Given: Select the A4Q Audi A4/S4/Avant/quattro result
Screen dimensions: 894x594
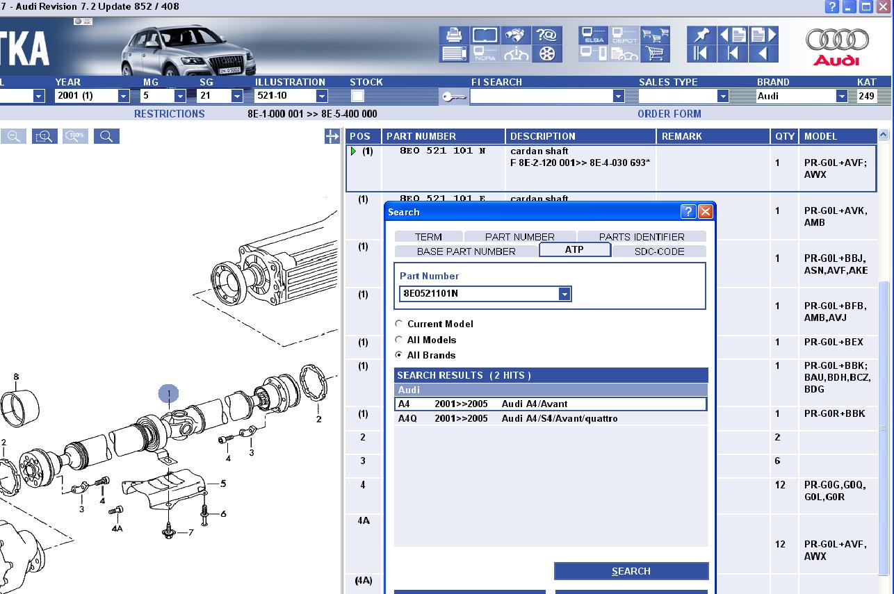Looking at the screenshot, I should point(551,418).
